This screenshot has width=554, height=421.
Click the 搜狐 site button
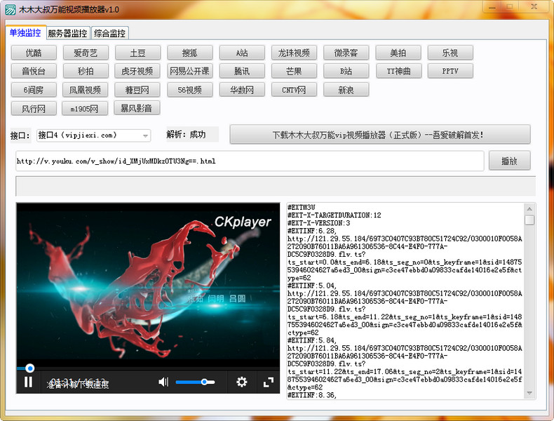190,53
